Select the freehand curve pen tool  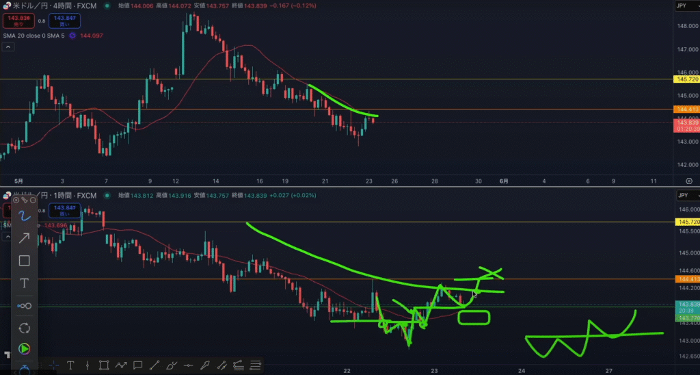(24, 216)
